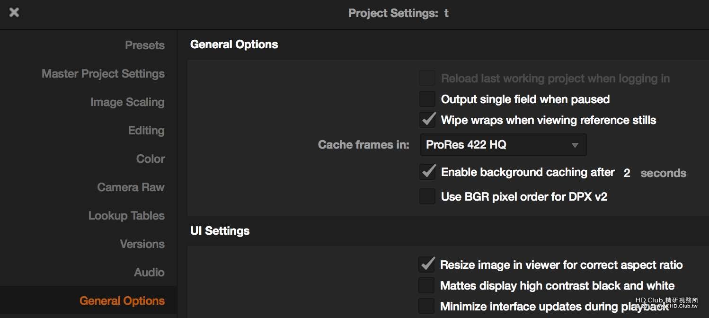The height and width of the screenshot is (318, 709).
Task: Open Camera Raw settings
Action: [x=131, y=187]
